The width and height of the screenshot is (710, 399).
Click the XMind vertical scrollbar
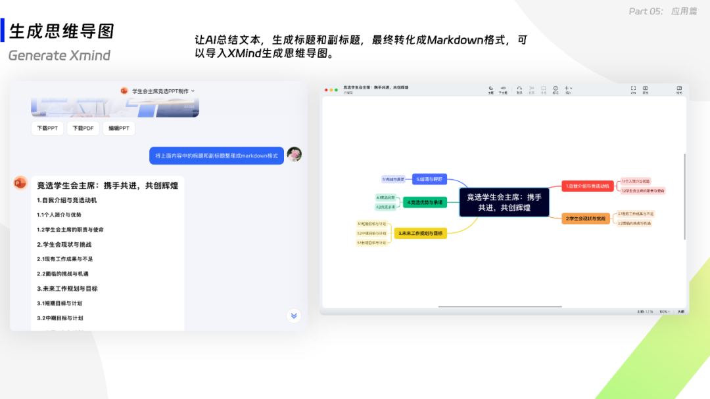(684, 197)
